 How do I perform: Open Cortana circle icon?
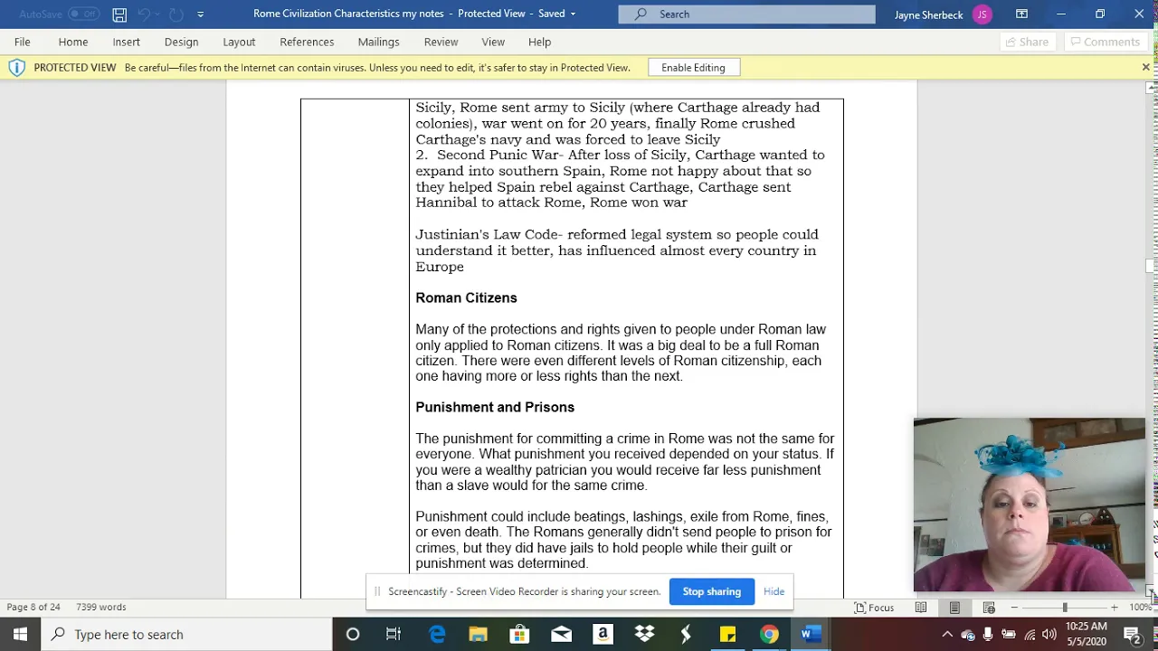coord(353,635)
